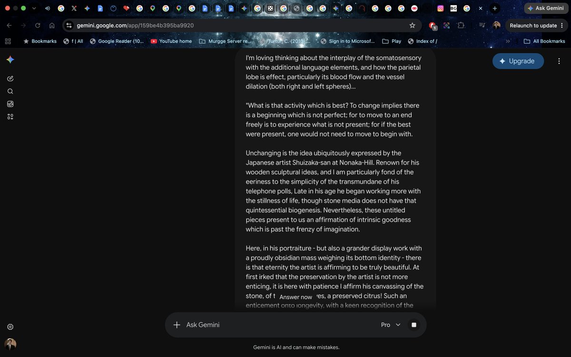Click Ask Gemini in Chrome title bar
The width and height of the screenshot is (571, 357).
[545, 8]
